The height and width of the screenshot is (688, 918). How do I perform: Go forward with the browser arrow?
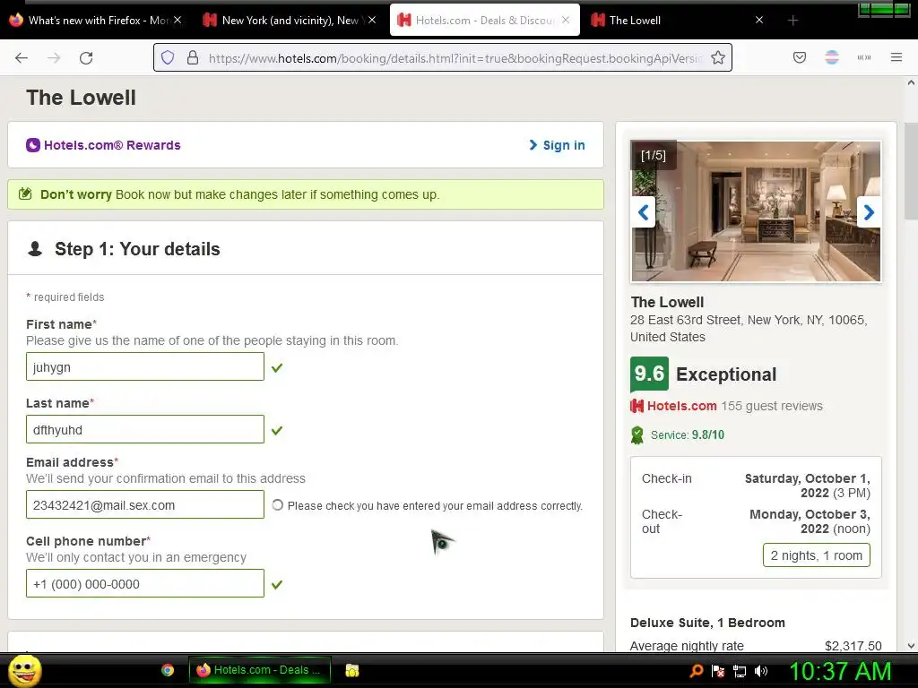click(54, 58)
